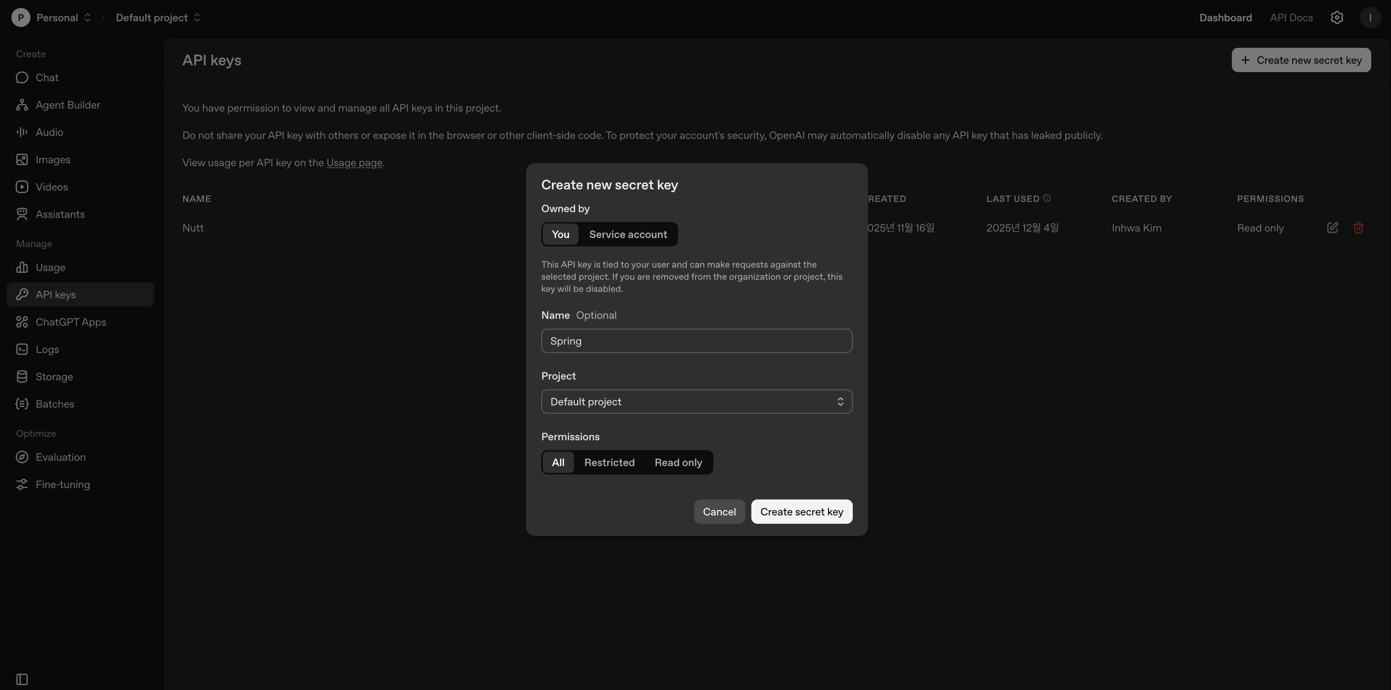Open API Docs from the top navigation
Screen dimensions: 1391x690
point(1291,18)
